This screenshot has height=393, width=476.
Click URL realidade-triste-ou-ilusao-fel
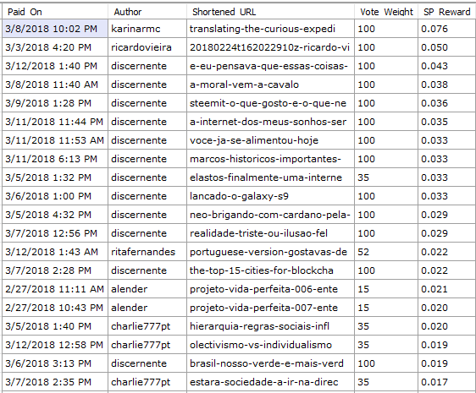tap(270, 233)
